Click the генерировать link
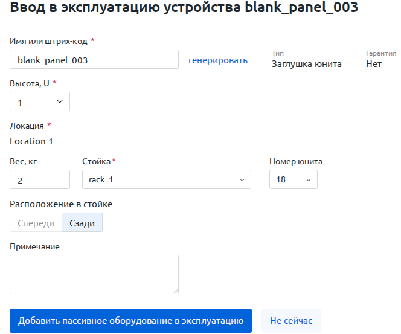401x334 pixels. (x=218, y=60)
